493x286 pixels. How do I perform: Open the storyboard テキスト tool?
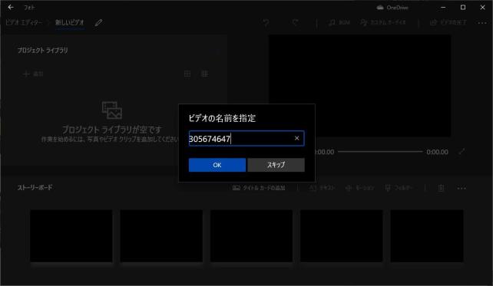coord(323,188)
